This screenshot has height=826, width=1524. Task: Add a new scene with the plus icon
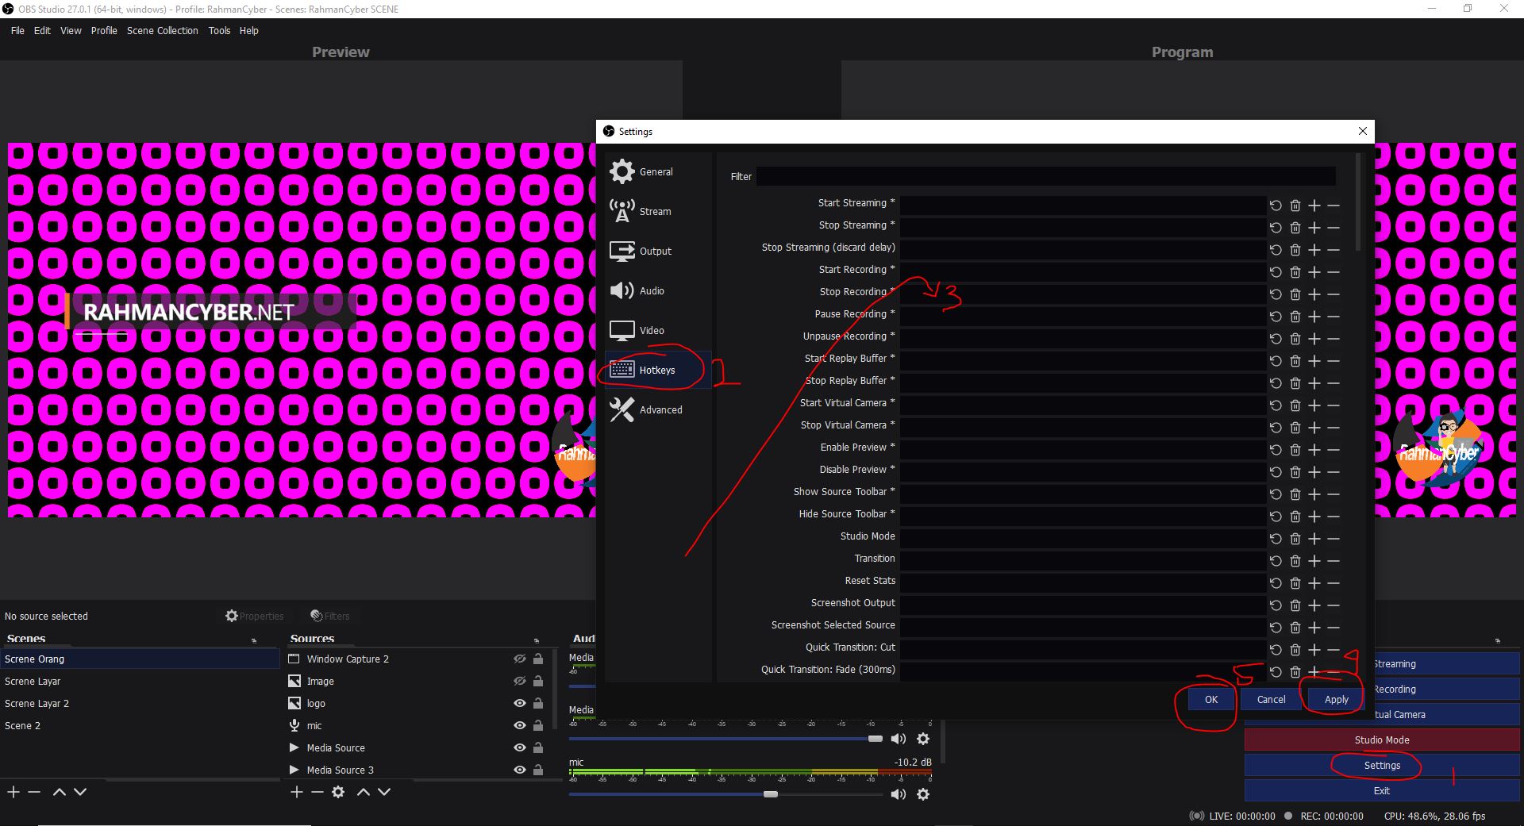(x=13, y=792)
